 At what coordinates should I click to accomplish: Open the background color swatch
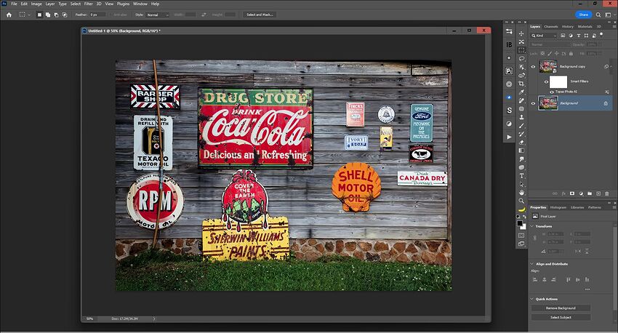coord(523,228)
